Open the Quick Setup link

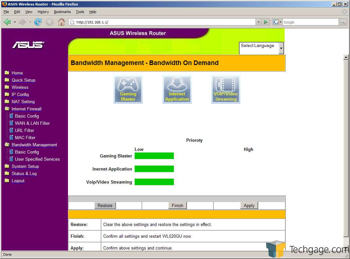point(24,80)
